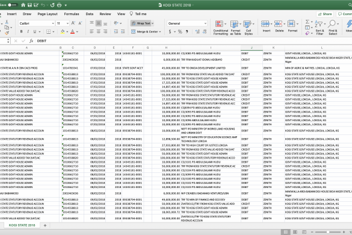Click the Print icon in title bar
Screen dimensions: 352x235
[x=59, y=5]
